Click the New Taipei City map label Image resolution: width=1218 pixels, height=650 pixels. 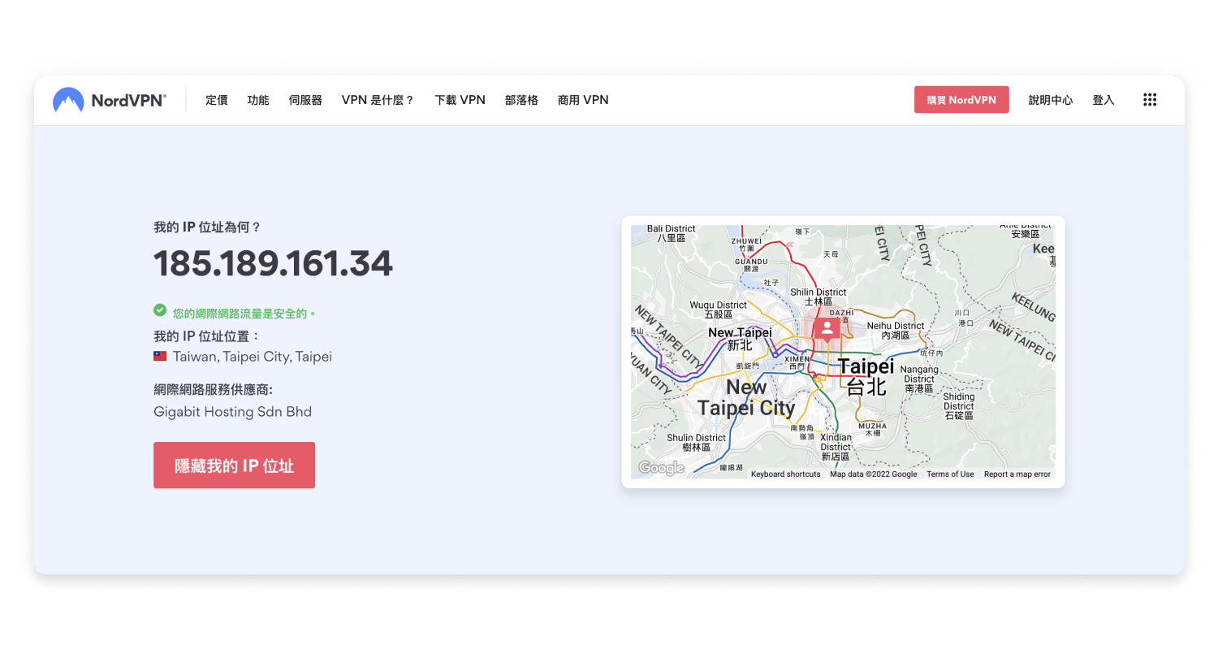coord(746,397)
